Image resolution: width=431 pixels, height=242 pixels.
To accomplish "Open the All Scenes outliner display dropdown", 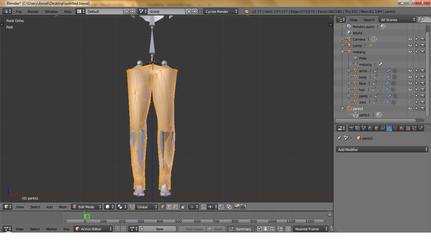I will [x=398, y=20].
